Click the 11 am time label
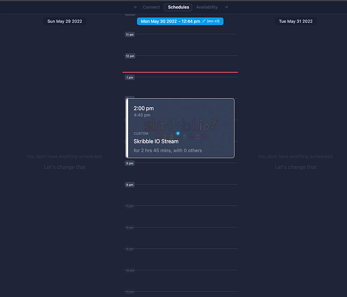 130,35
